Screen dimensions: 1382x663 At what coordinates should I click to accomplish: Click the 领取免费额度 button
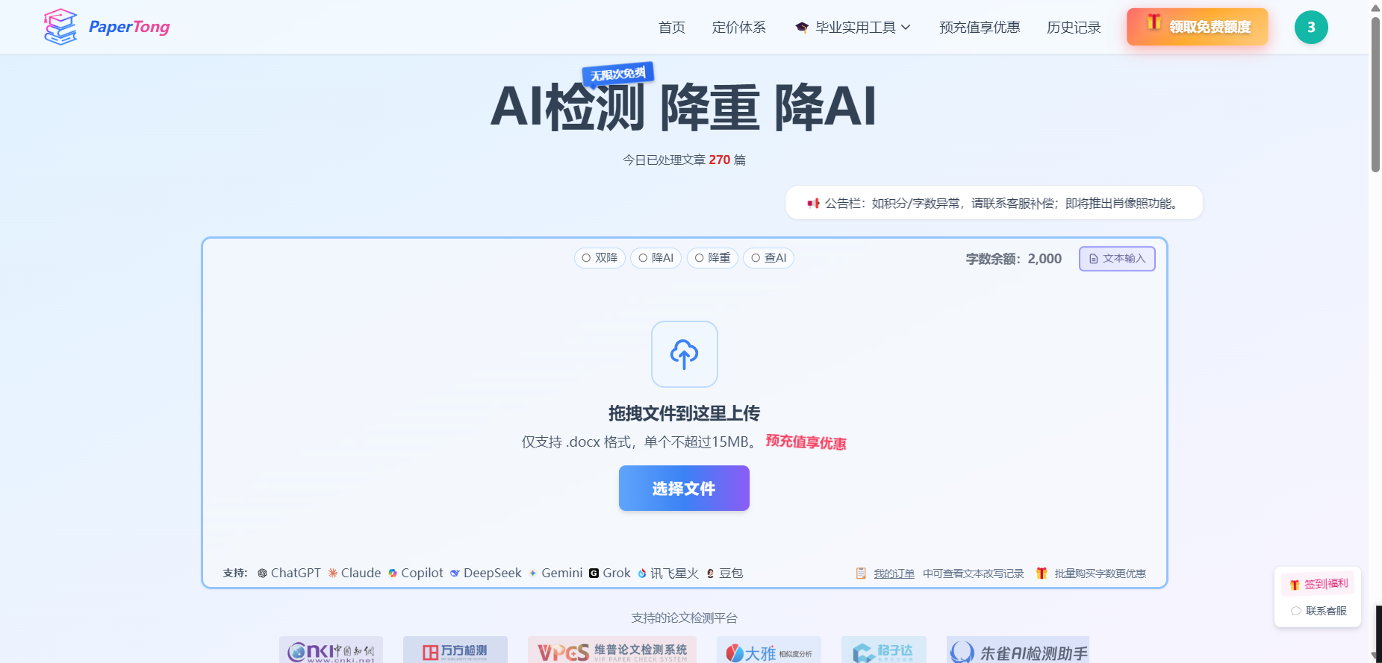(1197, 27)
